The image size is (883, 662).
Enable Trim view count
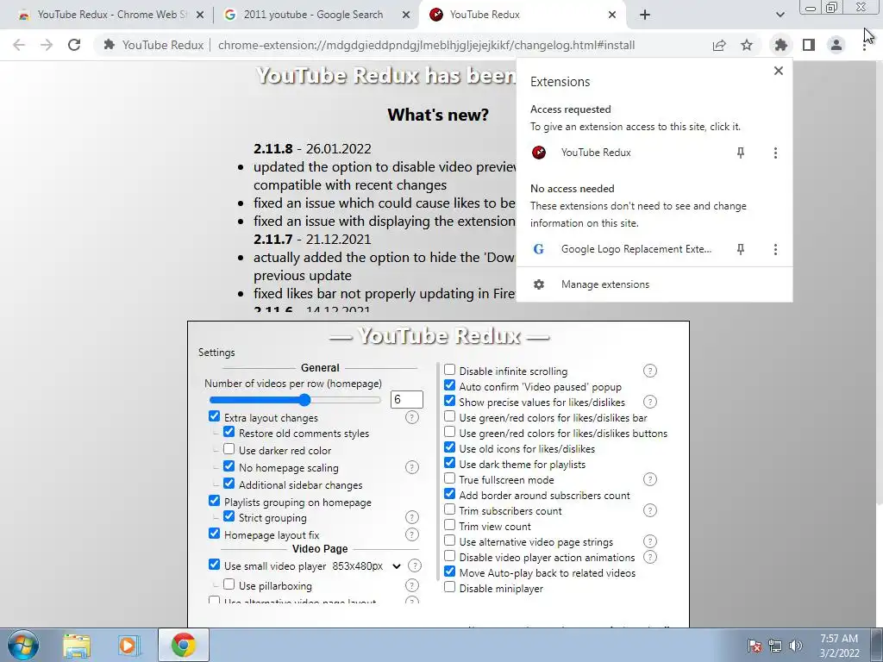pyautogui.click(x=449, y=525)
